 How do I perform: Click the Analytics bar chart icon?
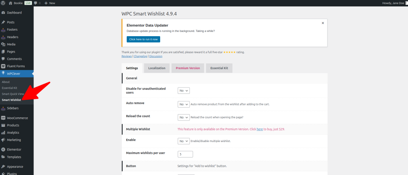[x=3, y=132]
